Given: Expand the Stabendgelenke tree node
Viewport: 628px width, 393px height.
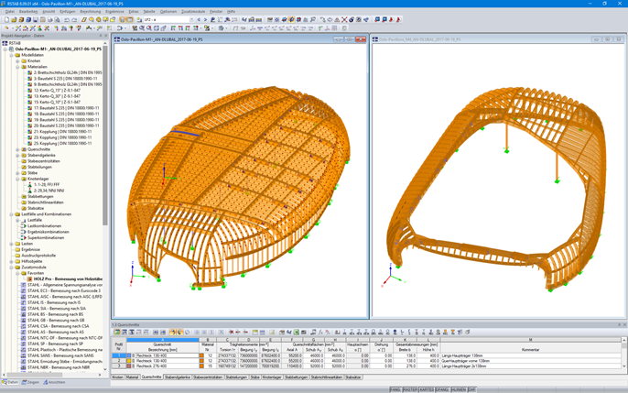Looking at the screenshot, I should 17,155.
